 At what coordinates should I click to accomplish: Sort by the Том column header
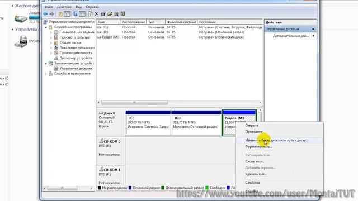pos(108,22)
